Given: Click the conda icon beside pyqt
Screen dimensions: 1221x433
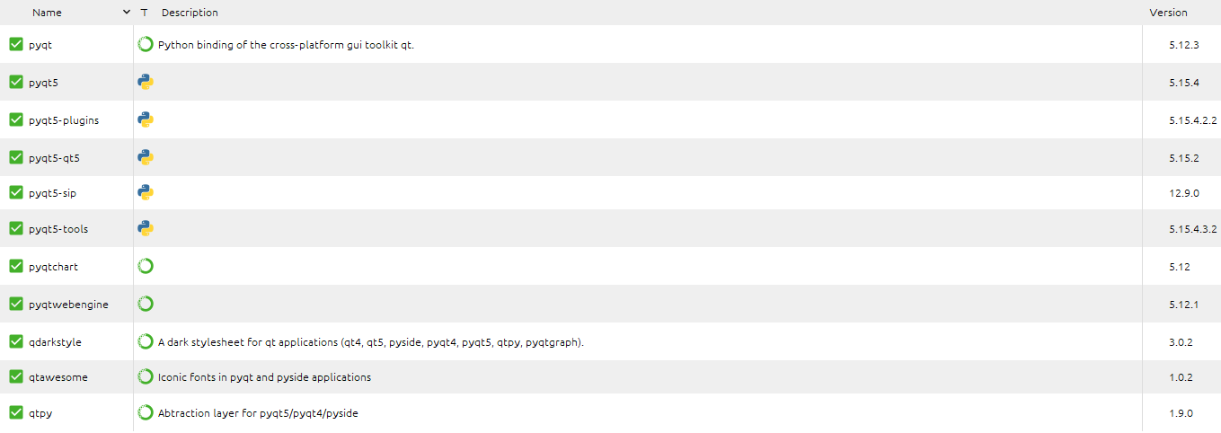Looking at the screenshot, I should coord(146,44).
